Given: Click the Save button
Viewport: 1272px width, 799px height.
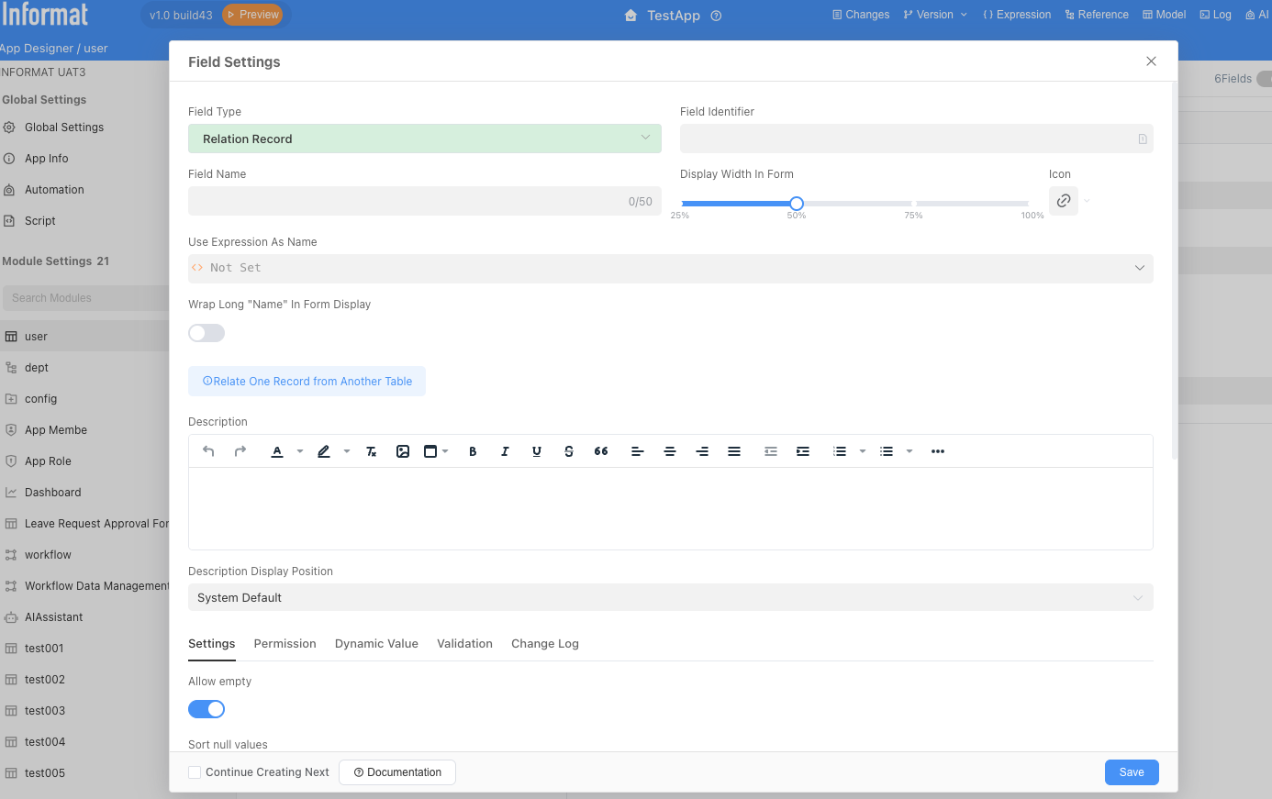Looking at the screenshot, I should pyautogui.click(x=1131, y=772).
